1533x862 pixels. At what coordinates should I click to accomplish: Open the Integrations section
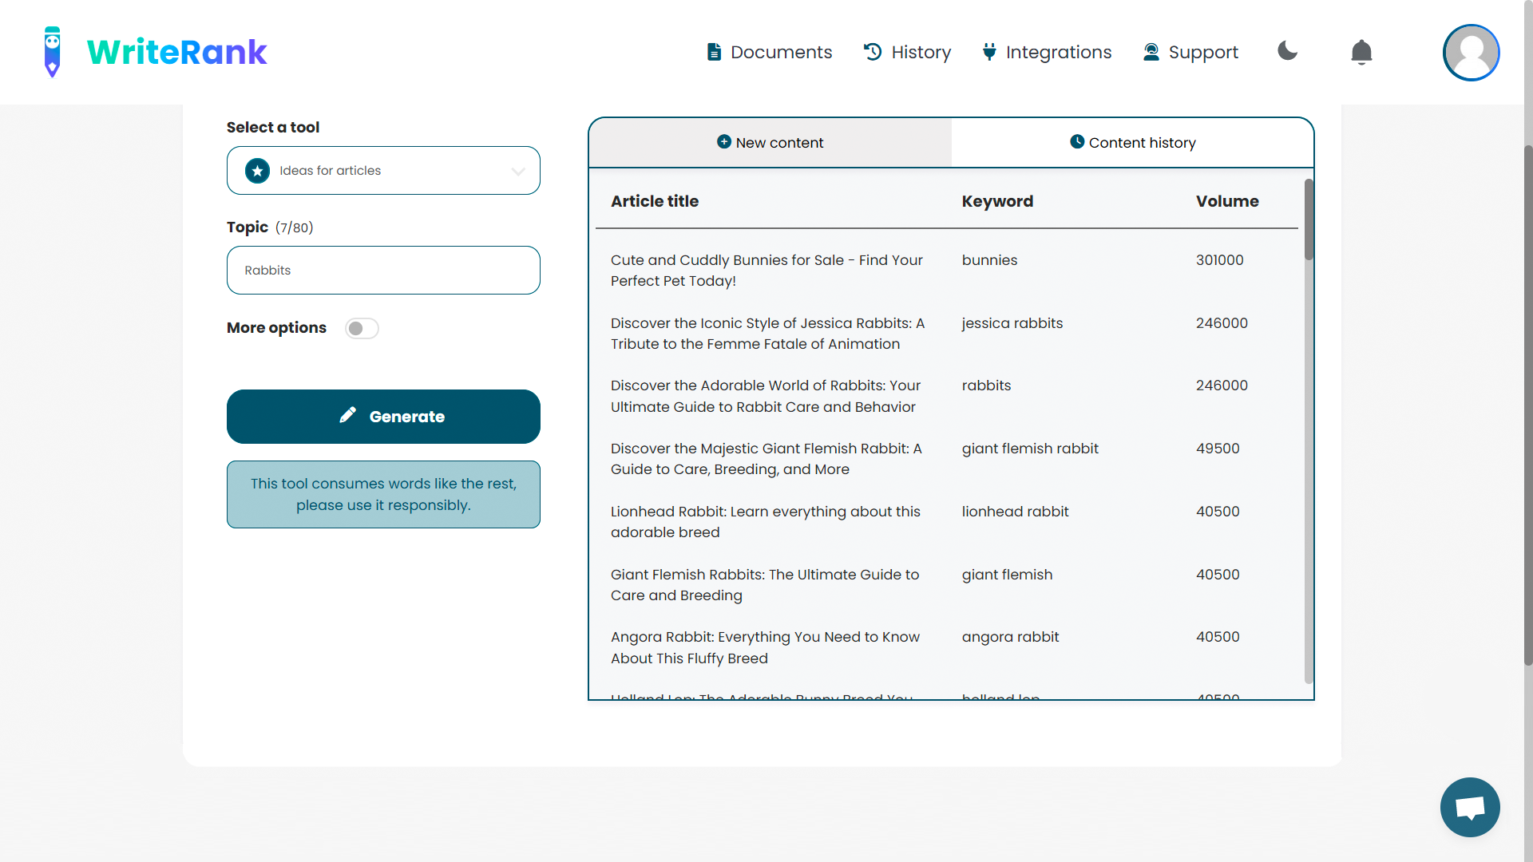(x=1047, y=52)
